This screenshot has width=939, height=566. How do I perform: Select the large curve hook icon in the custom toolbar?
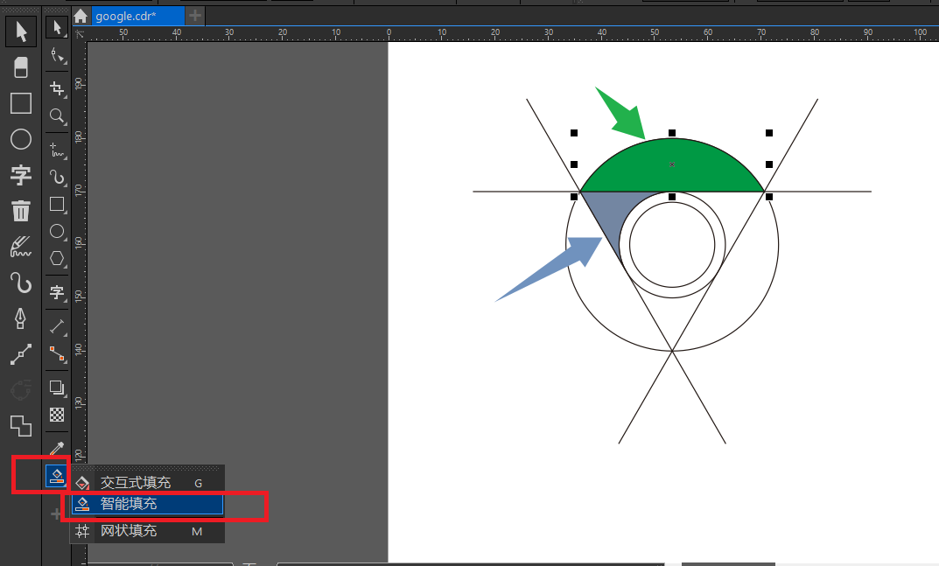(21, 282)
